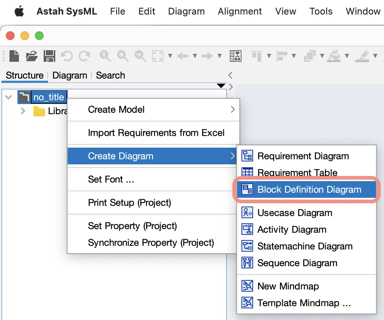Select Import Requirements from Excel
Image resolution: width=384 pixels, height=320 pixels.
pyautogui.click(x=153, y=133)
